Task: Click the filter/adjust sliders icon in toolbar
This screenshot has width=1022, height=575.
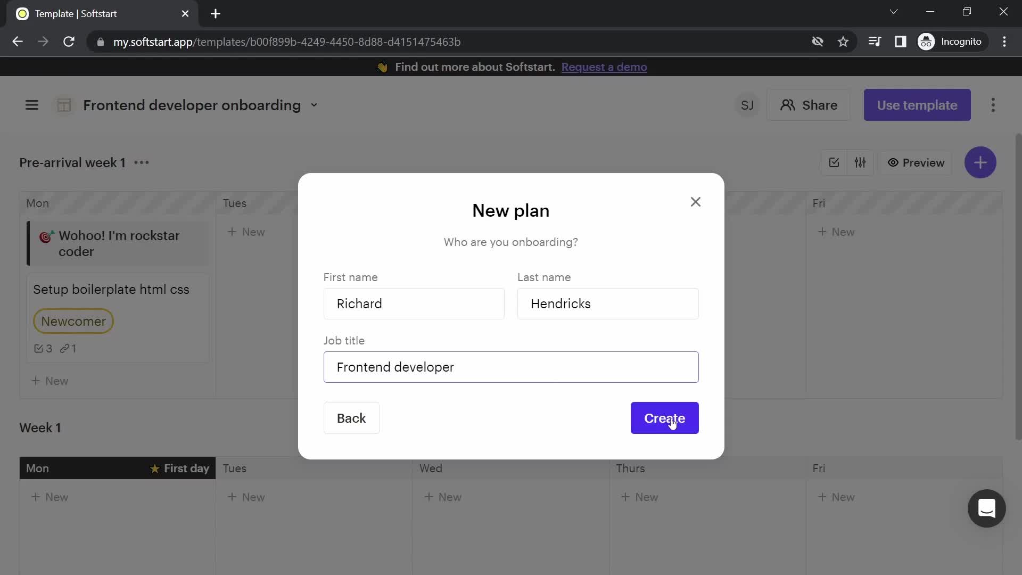Action: point(861,162)
